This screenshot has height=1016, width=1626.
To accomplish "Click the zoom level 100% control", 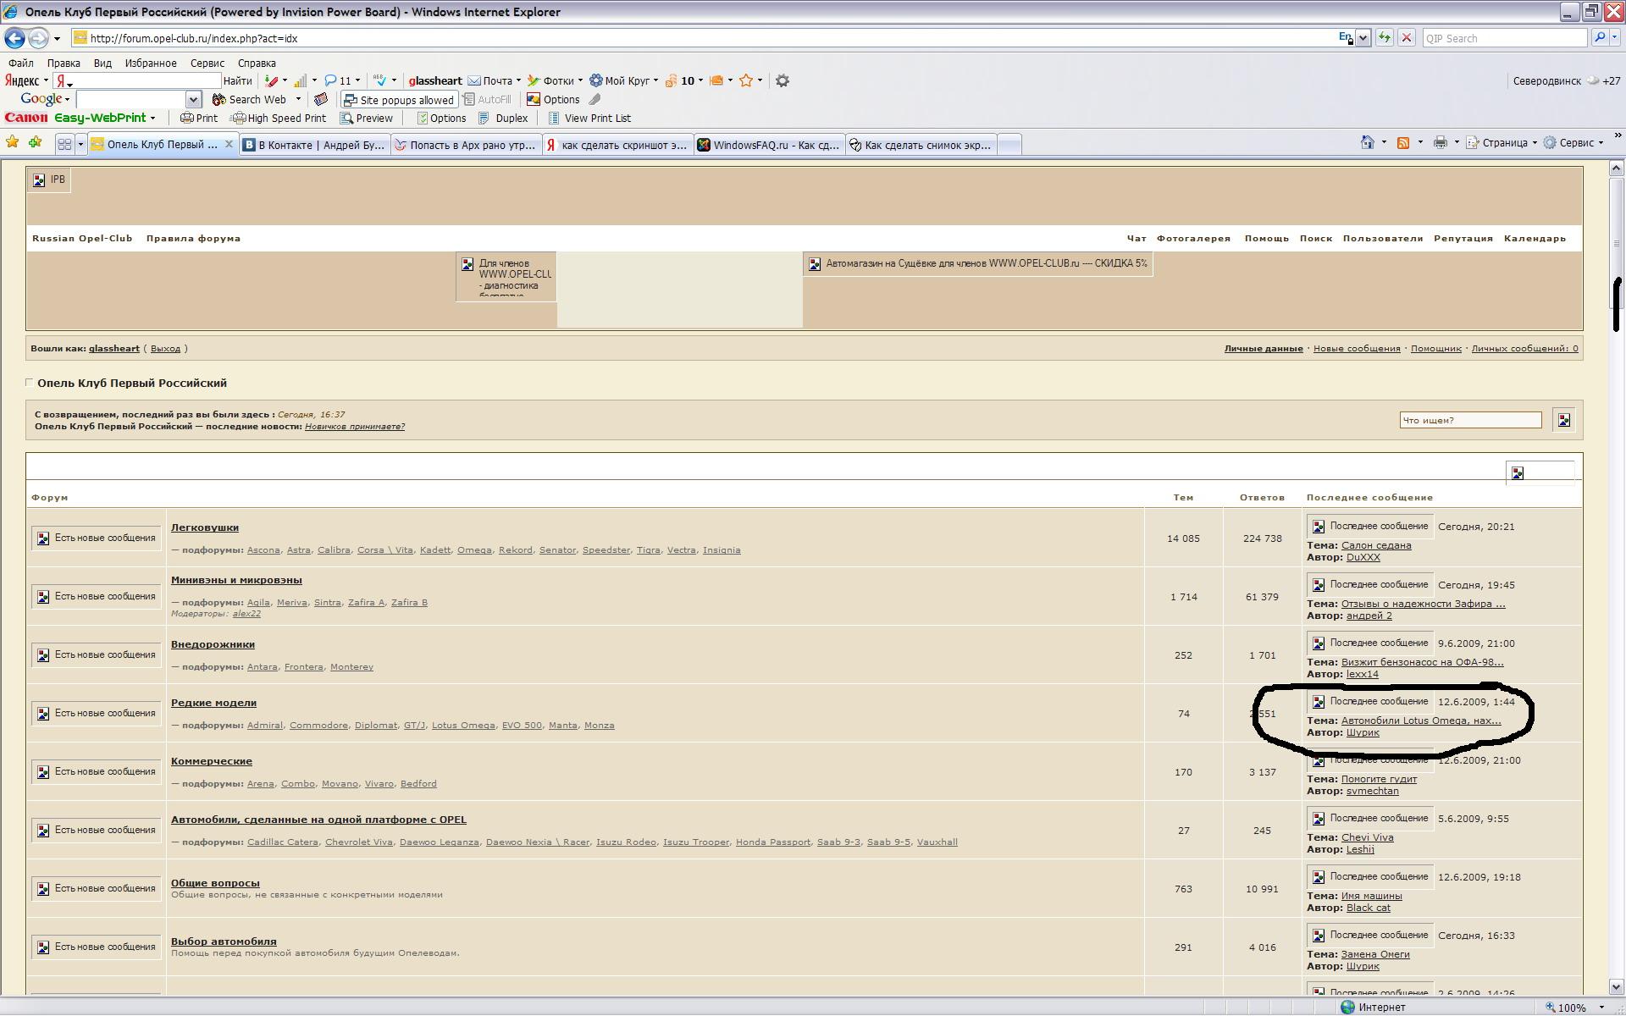I will tap(1573, 1007).
